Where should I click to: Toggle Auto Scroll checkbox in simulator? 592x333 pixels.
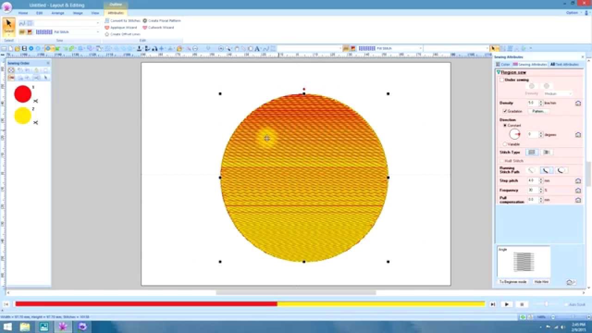tap(567, 304)
